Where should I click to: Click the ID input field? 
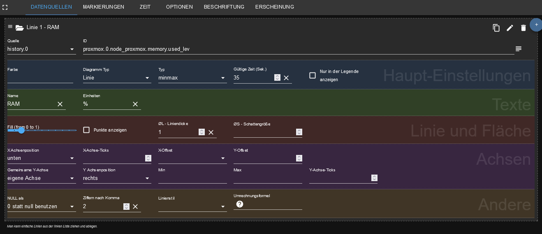point(299,49)
